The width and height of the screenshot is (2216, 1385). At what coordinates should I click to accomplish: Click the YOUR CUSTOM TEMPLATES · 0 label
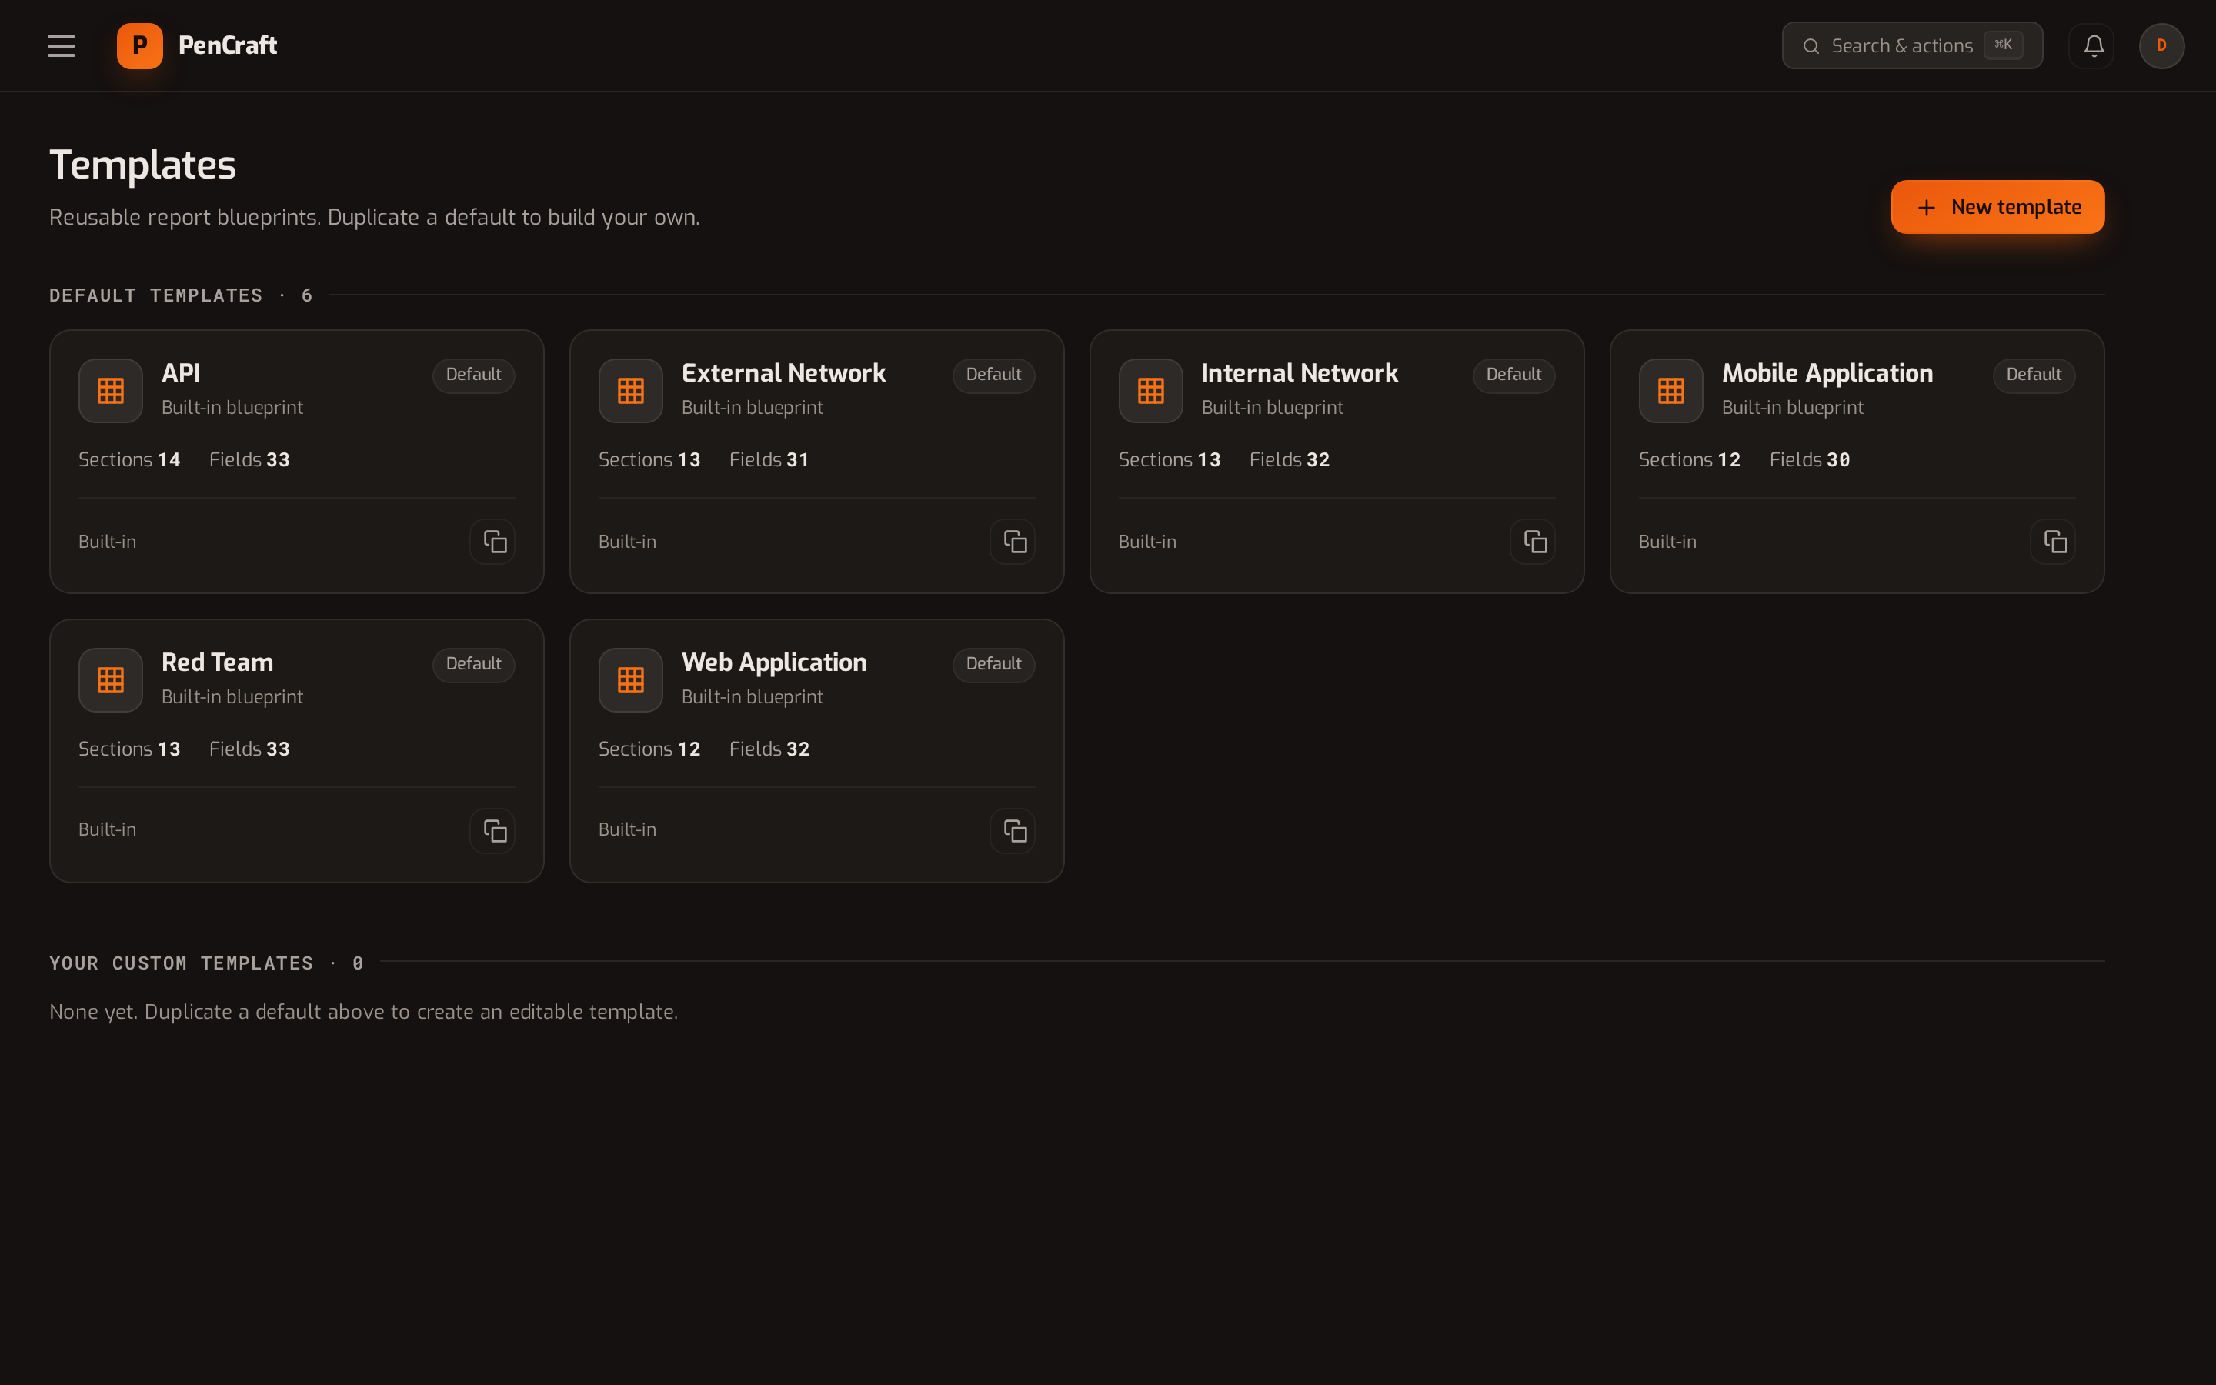(207, 963)
